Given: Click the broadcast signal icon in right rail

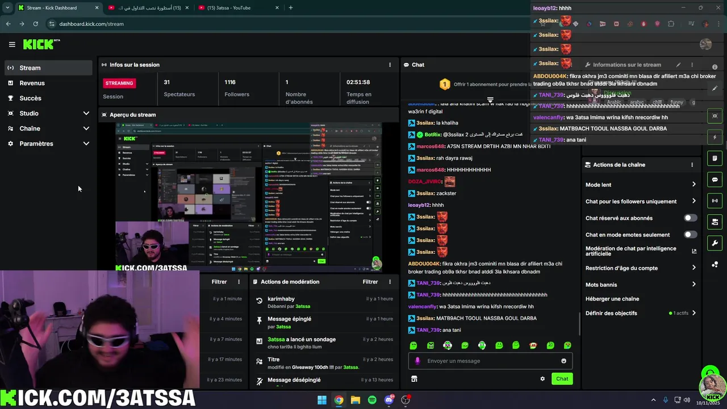Looking at the screenshot, I should 715,201.
